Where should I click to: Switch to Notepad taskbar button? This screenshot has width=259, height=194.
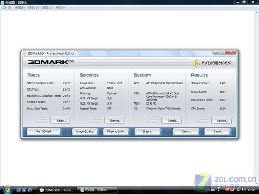pyautogui.click(x=98, y=190)
